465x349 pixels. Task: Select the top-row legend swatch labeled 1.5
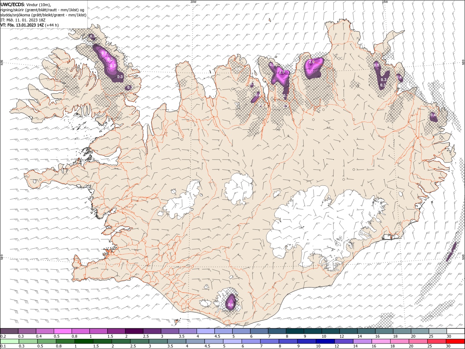pos(116,331)
